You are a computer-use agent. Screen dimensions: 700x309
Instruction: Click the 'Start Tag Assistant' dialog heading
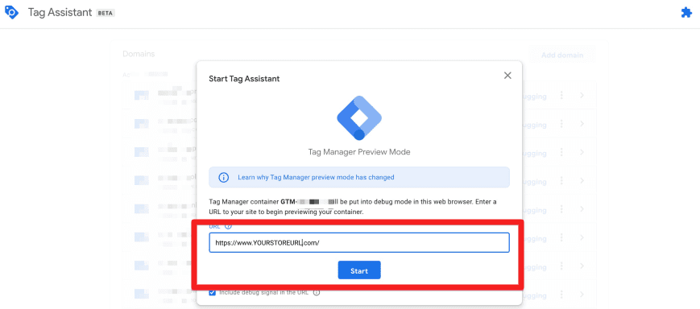click(244, 79)
